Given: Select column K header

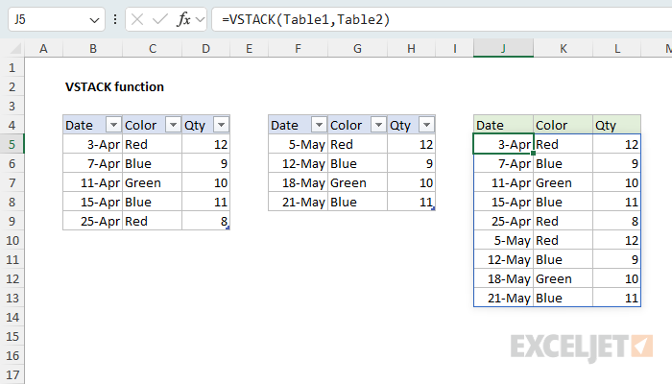Looking at the screenshot, I should 564,48.
